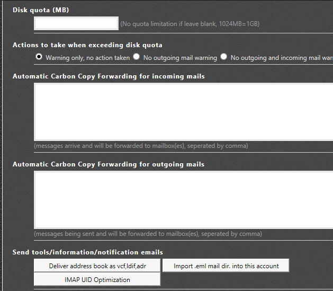Click "Import .eml mail dir. into this account"
Viewport: 333px width, 291px height.
pyautogui.click(x=226, y=266)
